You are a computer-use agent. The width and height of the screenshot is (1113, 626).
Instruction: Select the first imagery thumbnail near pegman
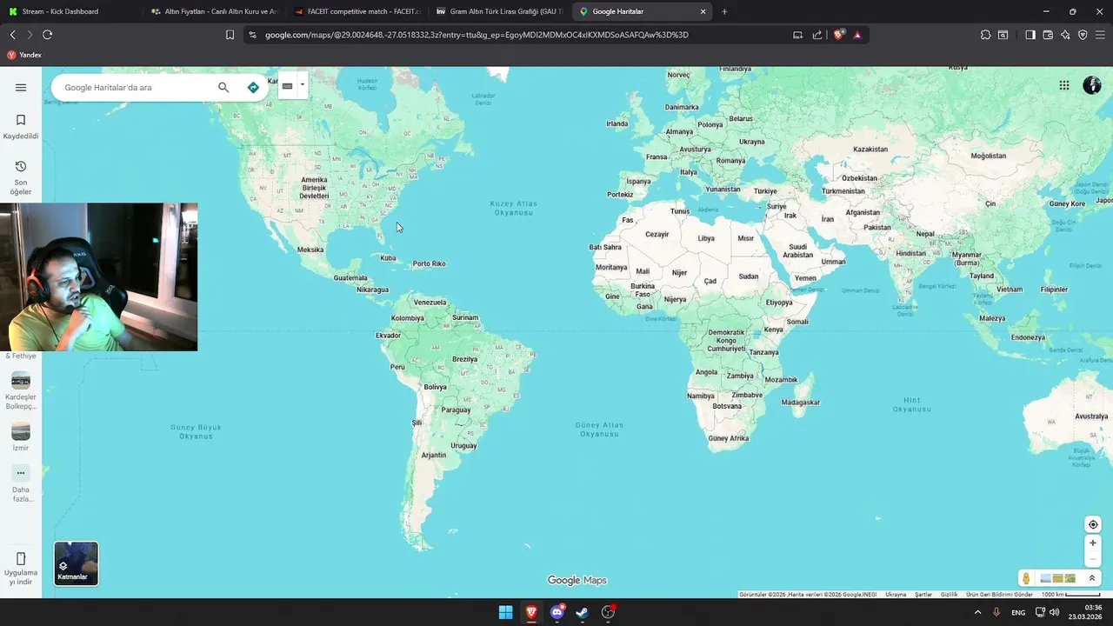pyautogui.click(x=1046, y=578)
